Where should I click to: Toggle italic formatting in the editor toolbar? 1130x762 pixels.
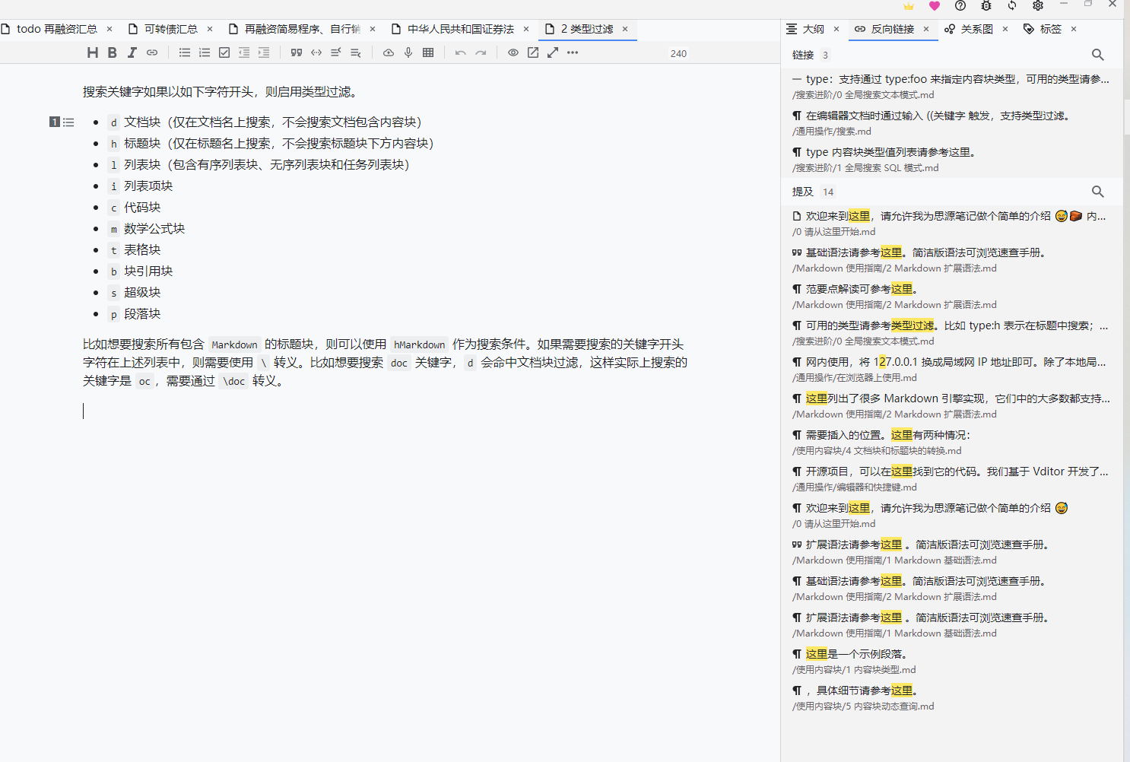(132, 52)
